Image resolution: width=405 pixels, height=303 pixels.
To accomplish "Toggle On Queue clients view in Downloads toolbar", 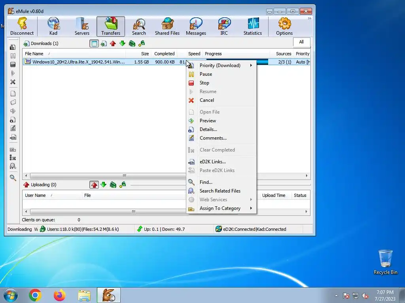I will click(132, 43).
